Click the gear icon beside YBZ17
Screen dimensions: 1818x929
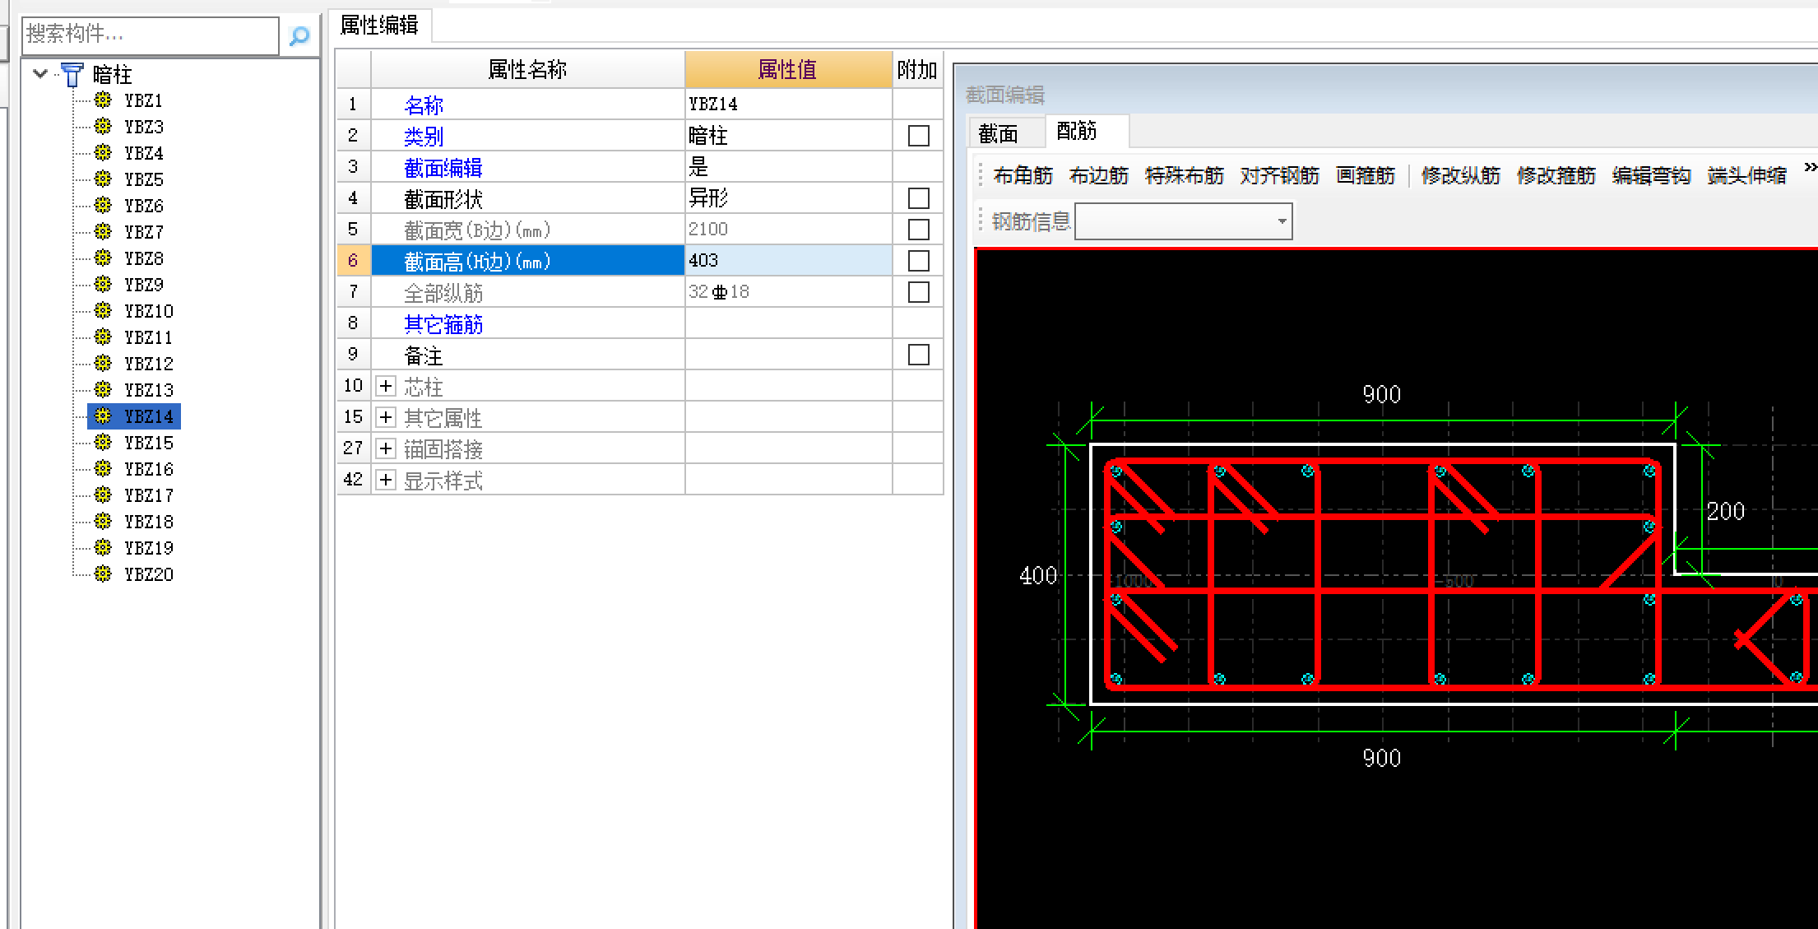pyautogui.click(x=103, y=495)
